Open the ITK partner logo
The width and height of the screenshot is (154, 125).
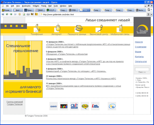(x=112, y=106)
